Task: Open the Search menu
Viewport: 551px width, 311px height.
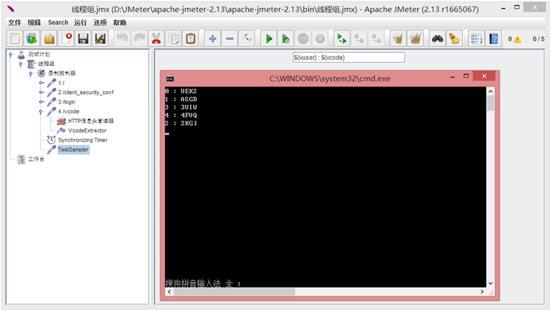Action: (58, 22)
